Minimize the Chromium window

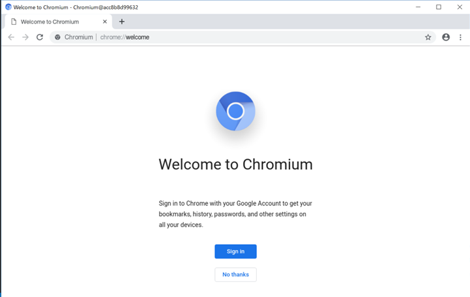pyautogui.click(x=418, y=7)
